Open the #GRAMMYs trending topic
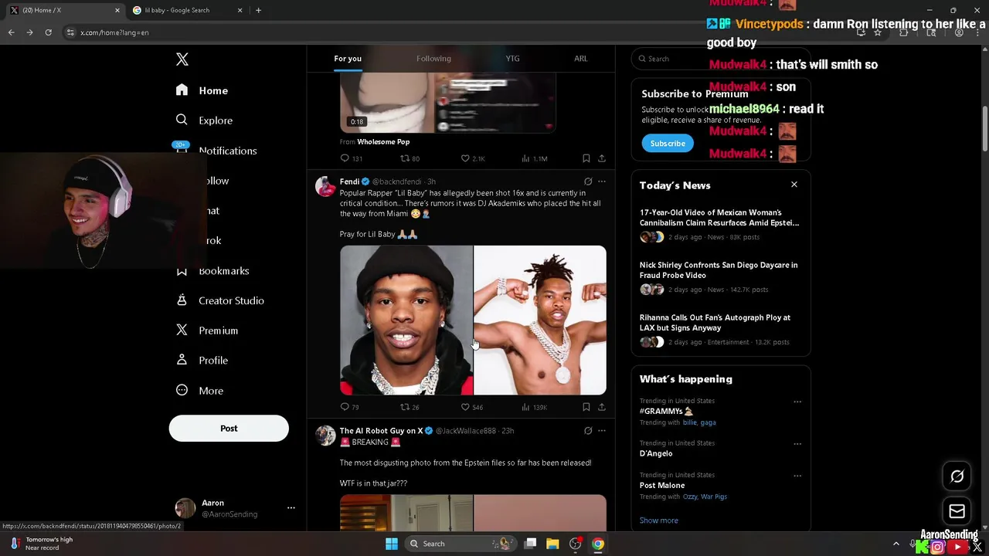The image size is (989, 556). point(666,412)
